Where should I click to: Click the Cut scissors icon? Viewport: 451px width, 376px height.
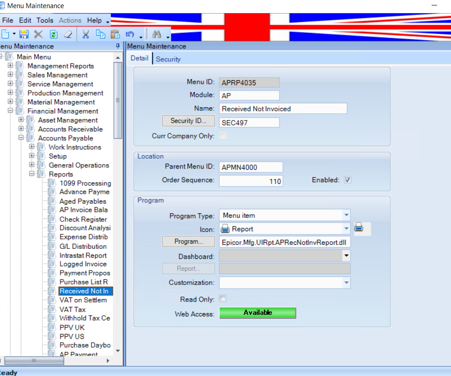pyautogui.click(x=86, y=34)
